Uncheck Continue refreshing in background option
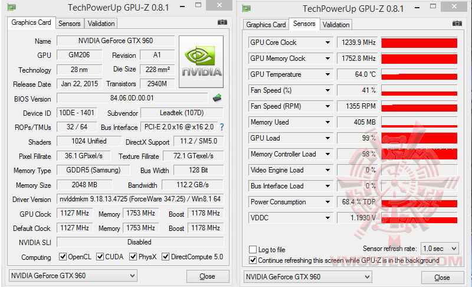 point(253,260)
